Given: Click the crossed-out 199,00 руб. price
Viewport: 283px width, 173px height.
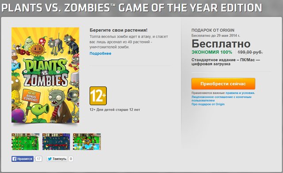Looking at the screenshot, I should [x=250, y=52].
